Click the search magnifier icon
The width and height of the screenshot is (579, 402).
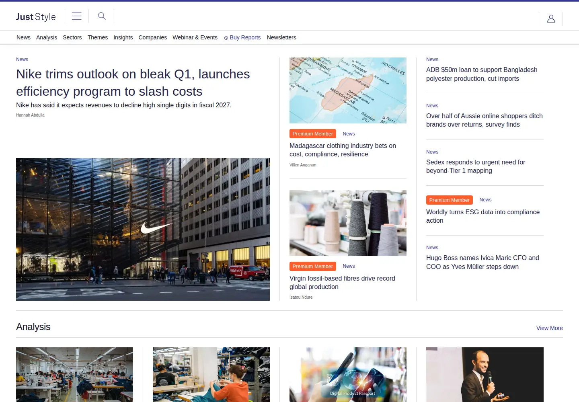pos(102,16)
